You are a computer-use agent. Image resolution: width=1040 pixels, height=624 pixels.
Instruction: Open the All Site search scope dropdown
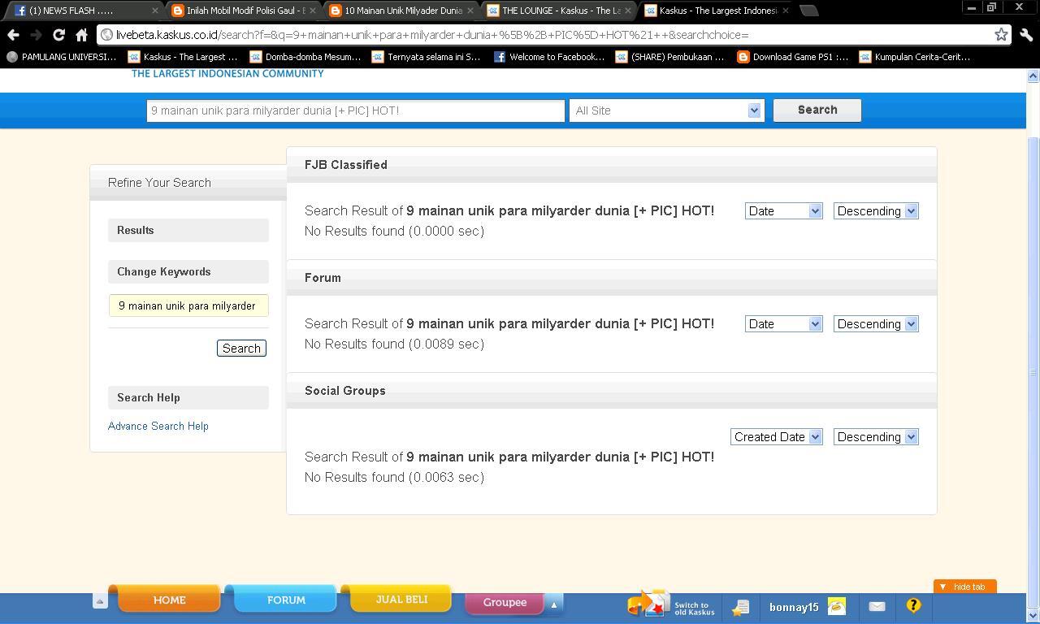pyautogui.click(x=666, y=110)
